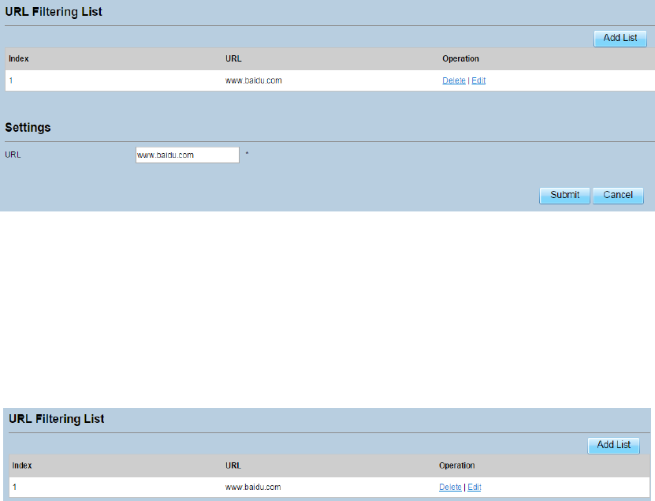Click URL column header in lower table
The height and width of the screenshot is (501, 655).
coord(233,465)
